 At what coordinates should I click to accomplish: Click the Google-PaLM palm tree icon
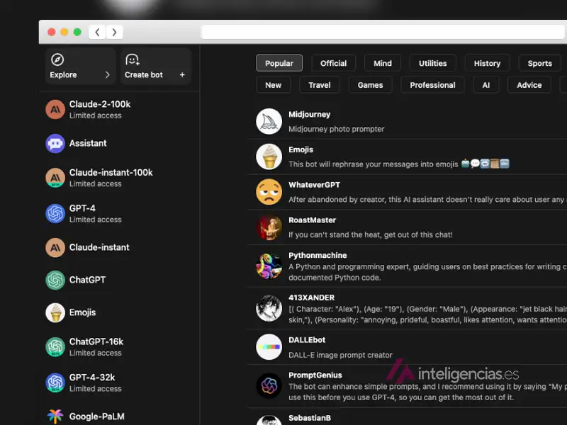pos(55,416)
